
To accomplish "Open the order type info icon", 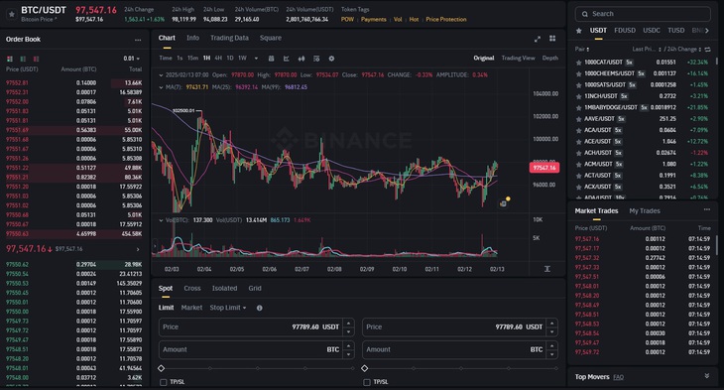I will (x=260, y=308).
